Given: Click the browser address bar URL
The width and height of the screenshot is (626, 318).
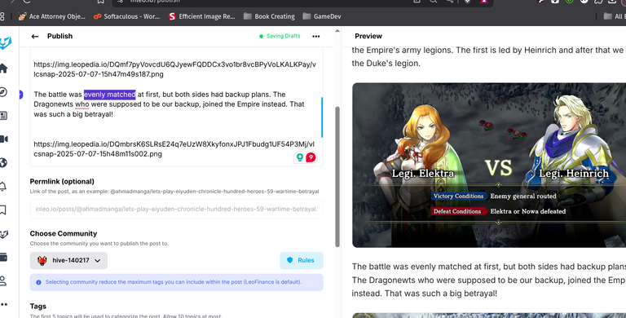Looking at the screenshot, I should (x=155, y=2).
